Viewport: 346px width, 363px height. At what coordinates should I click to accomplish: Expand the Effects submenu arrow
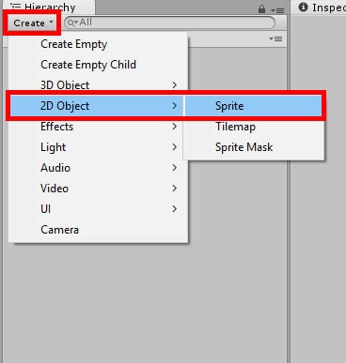pyautogui.click(x=175, y=127)
